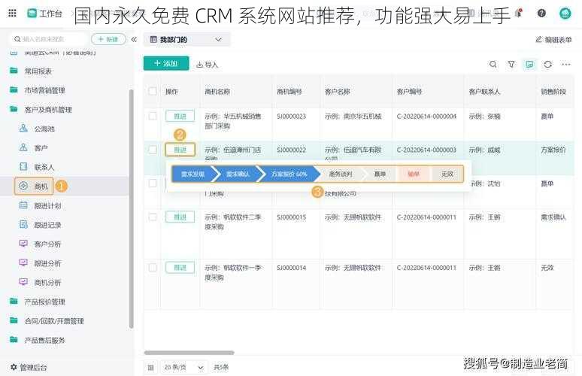Open 跟进分析 dashboard

click(x=47, y=263)
